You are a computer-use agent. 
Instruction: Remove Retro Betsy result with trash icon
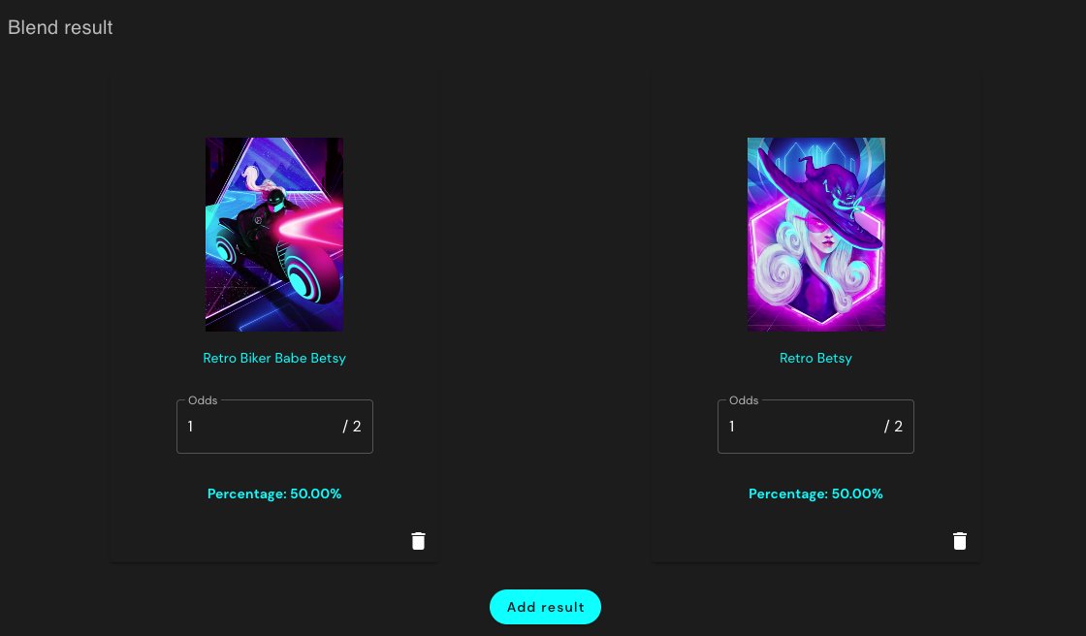959,541
